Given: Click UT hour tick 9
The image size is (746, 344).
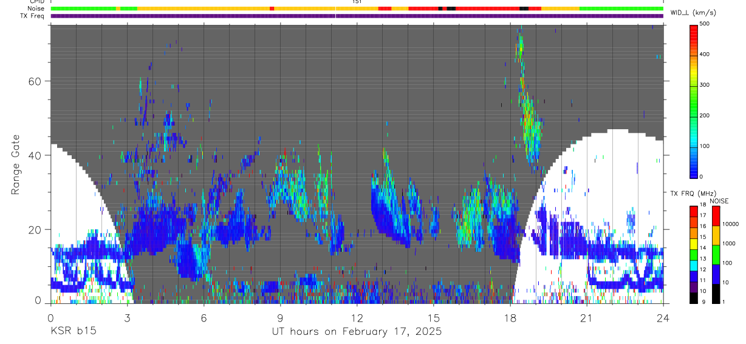Looking at the screenshot, I should pos(281,317).
